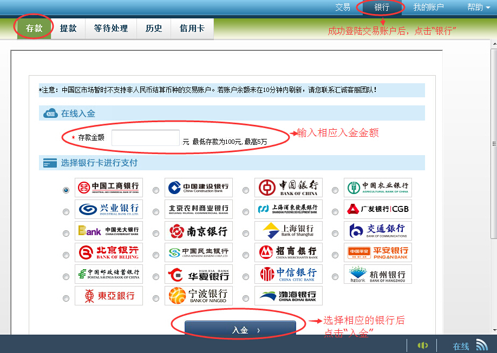Image resolution: width=497 pixels, height=353 pixels.
Task: Toggle the radio button for 中国工商银行
Action: click(x=66, y=190)
